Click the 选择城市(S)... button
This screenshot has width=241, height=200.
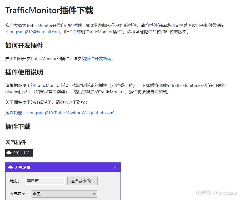click(x=82, y=181)
